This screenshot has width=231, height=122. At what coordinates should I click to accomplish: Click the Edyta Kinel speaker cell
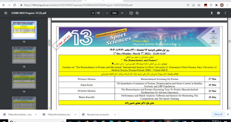tap(87, 85)
